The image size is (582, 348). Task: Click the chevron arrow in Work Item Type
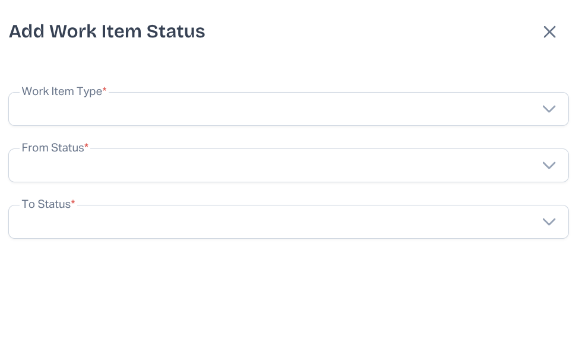pyautogui.click(x=549, y=109)
